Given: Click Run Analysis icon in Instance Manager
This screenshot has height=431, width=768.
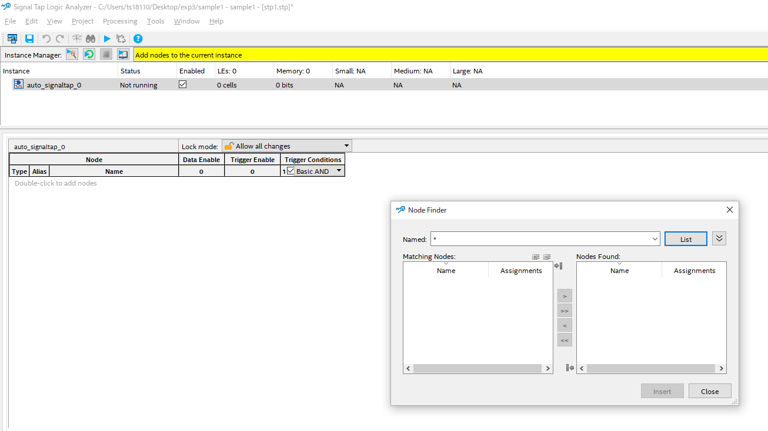Looking at the screenshot, I should pos(72,55).
